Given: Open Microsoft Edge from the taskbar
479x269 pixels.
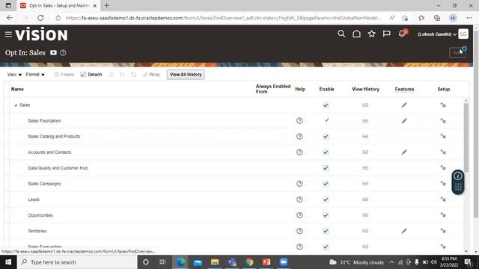Looking at the screenshot, I should (x=180, y=262).
